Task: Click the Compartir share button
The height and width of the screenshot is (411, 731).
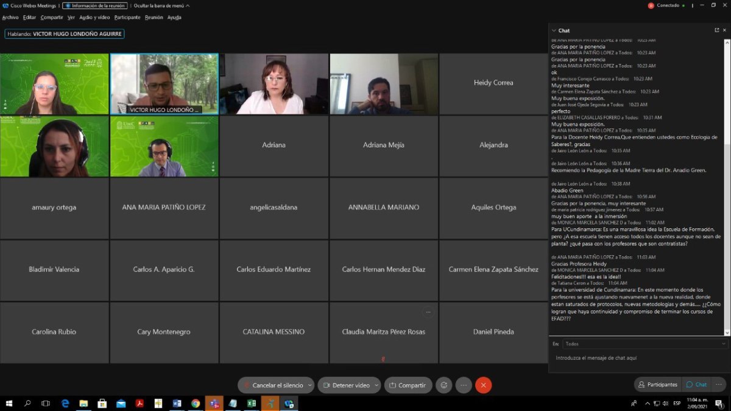Action: click(408, 385)
